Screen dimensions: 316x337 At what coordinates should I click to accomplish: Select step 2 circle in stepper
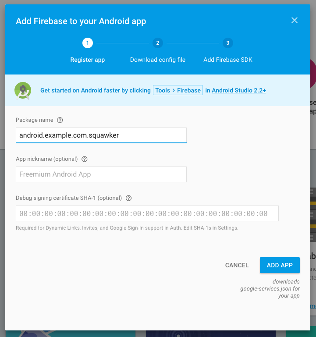pyautogui.click(x=158, y=43)
